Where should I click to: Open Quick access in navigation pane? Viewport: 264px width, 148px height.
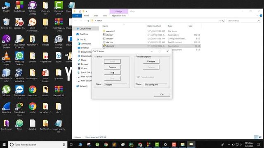[x=85, y=29]
